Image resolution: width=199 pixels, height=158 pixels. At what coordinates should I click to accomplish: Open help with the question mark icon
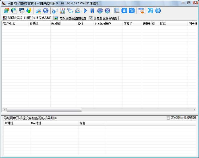pos(158,11)
